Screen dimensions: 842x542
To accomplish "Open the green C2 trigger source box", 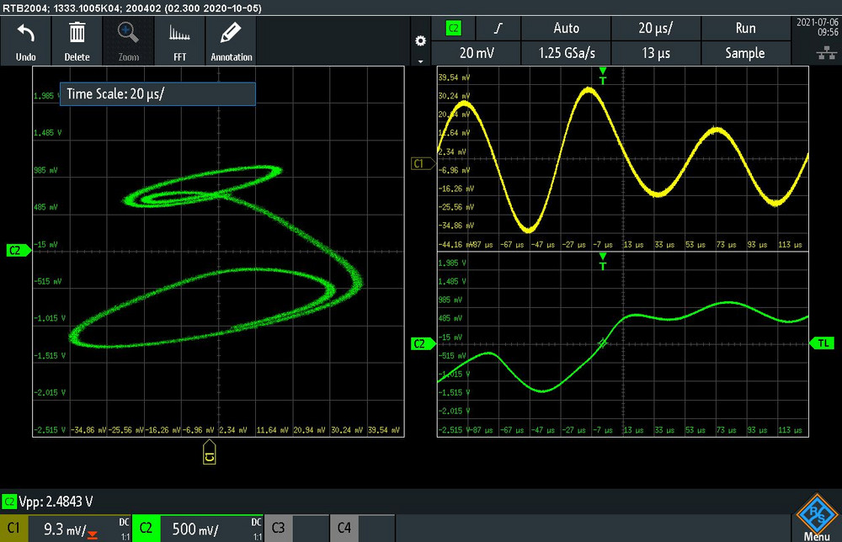I will coord(454,28).
